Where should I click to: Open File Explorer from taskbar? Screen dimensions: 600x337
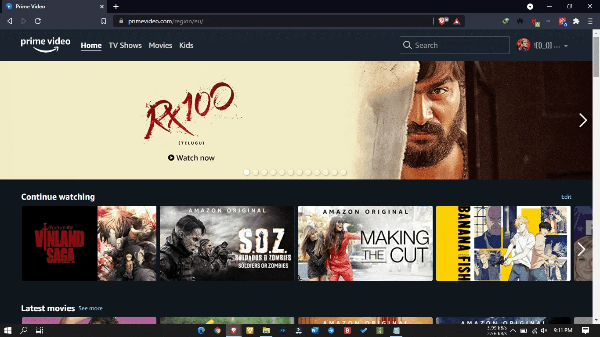pyautogui.click(x=266, y=330)
